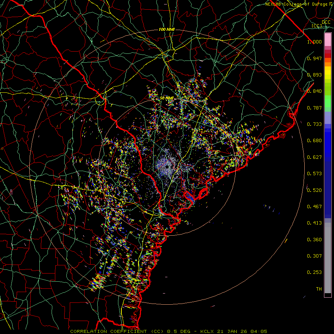Click the 0.520 scale value
The image size is (334, 334).
pos(314,190)
